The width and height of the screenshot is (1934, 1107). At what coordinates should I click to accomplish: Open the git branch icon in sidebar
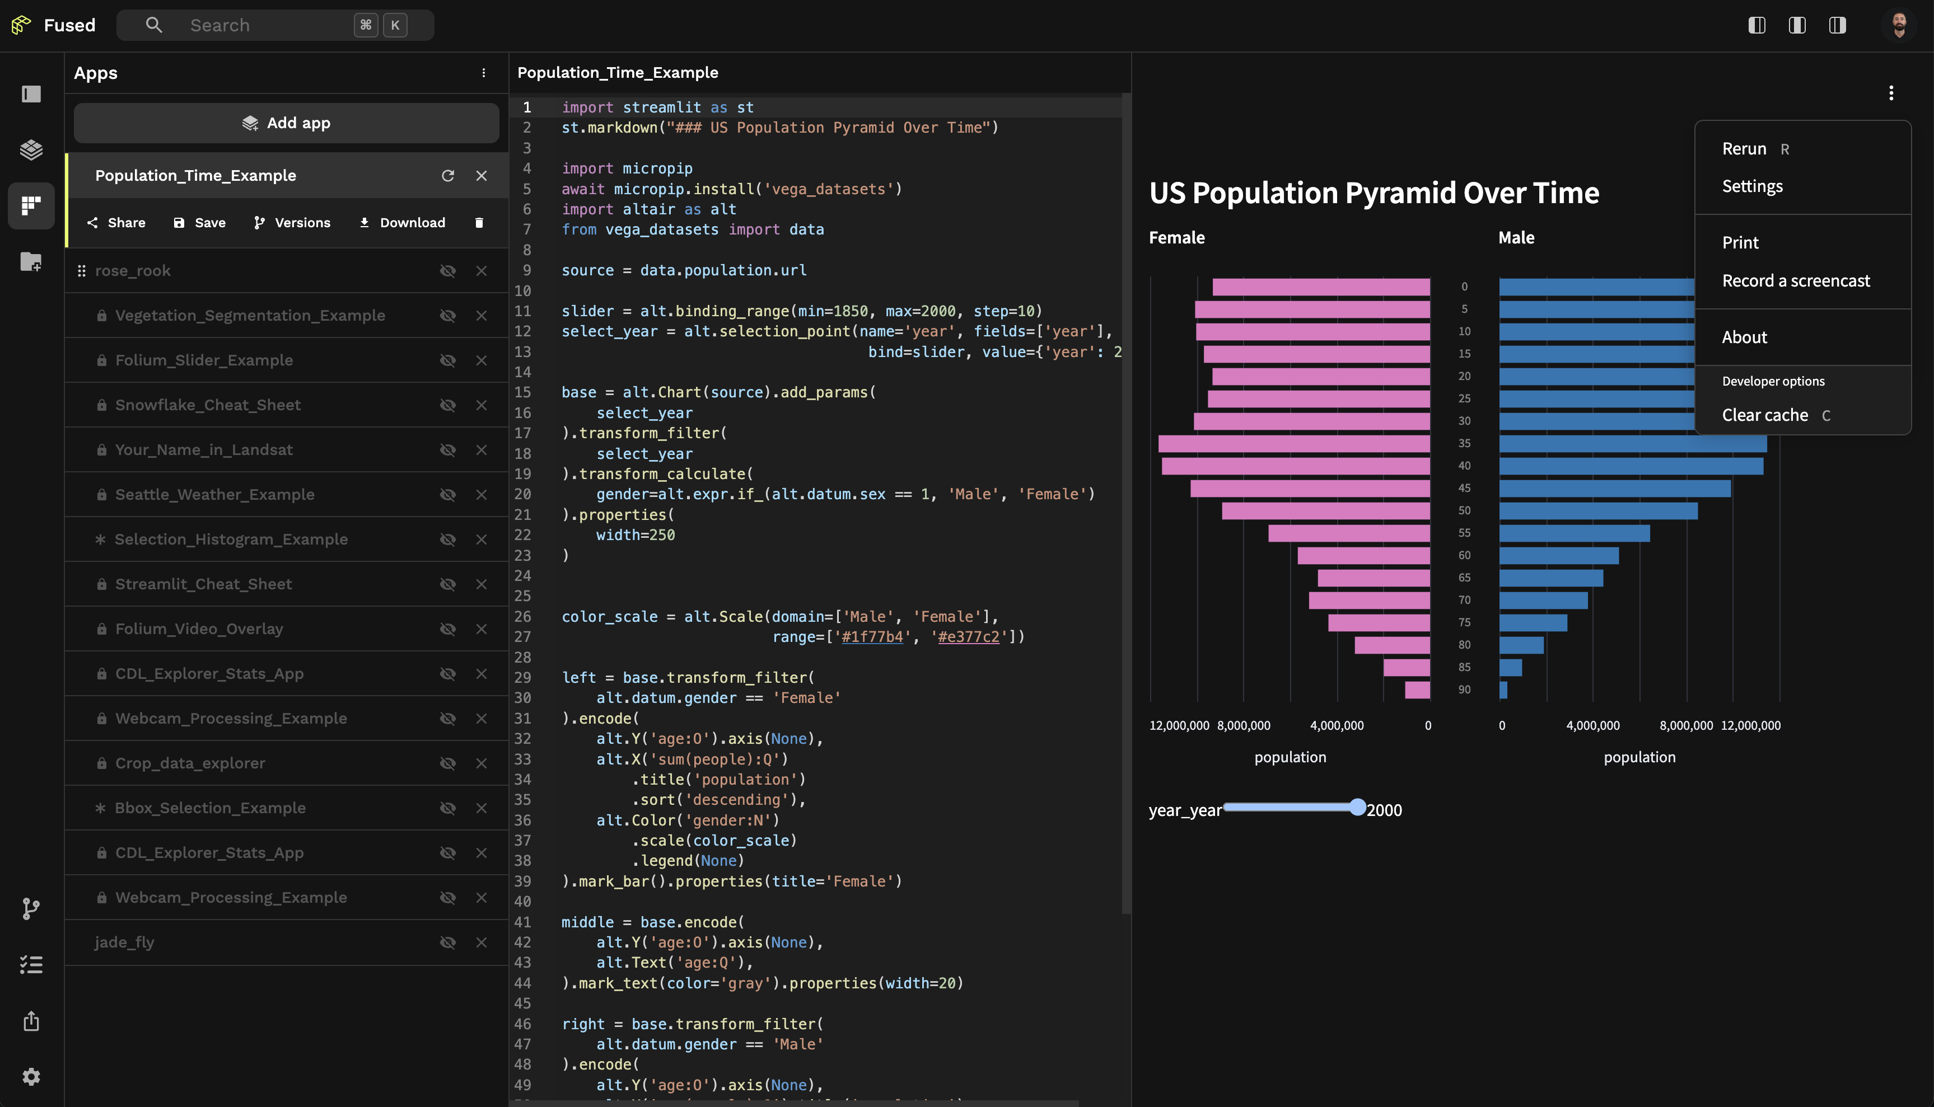31,908
